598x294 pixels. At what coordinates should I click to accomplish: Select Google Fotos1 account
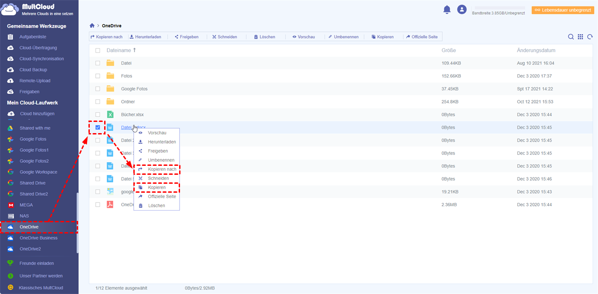[34, 150]
